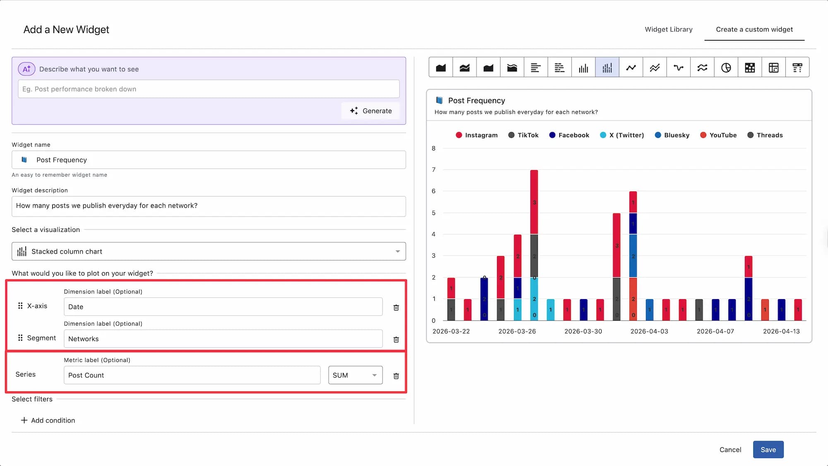Switch to the Widget Library tab

668,29
